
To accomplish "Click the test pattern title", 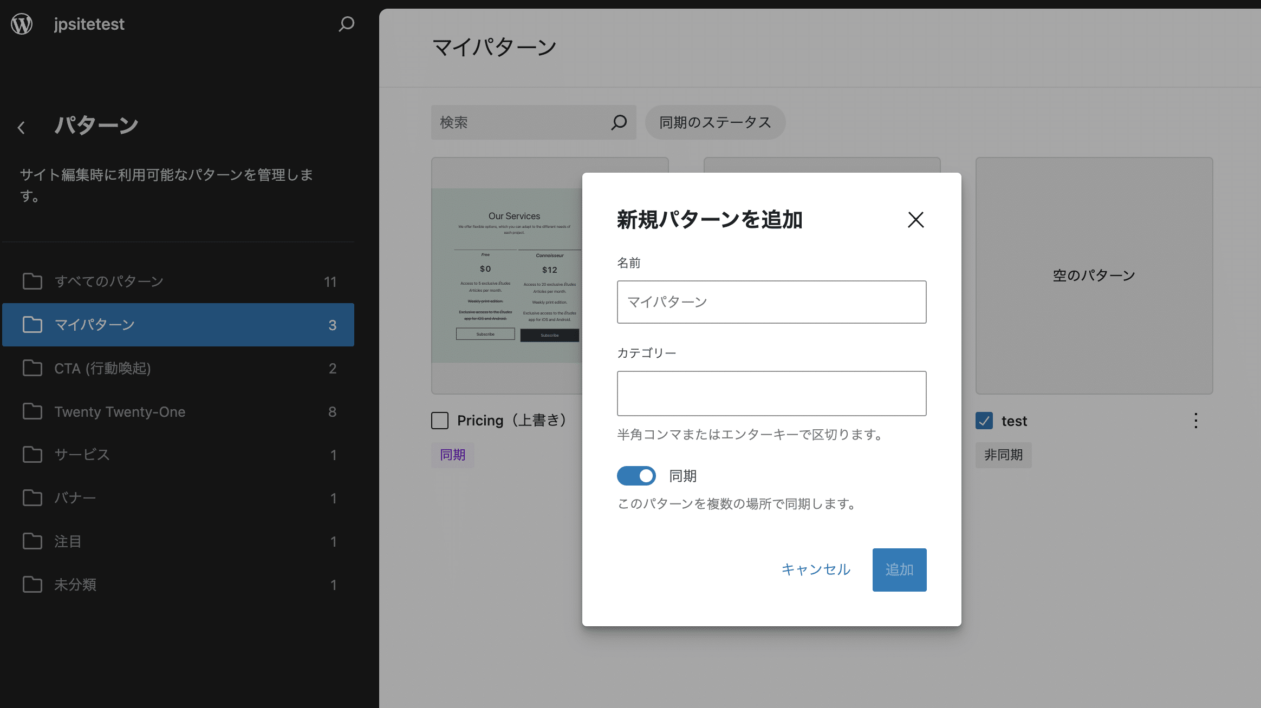I will pos(1014,421).
